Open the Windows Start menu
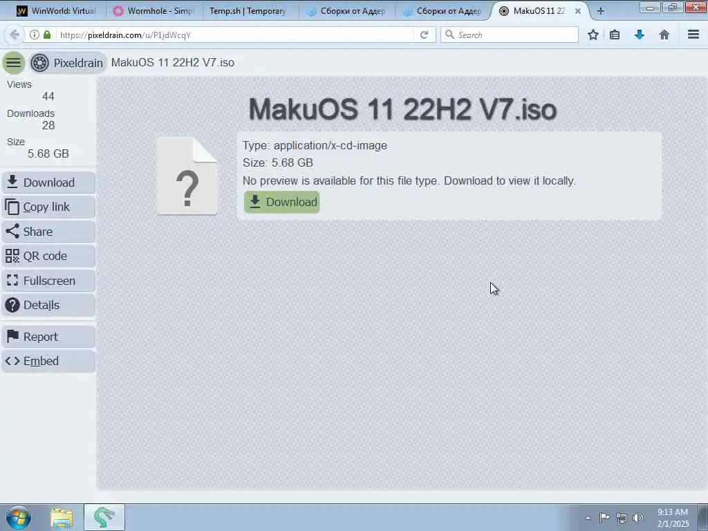The height and width of the screenshot is (531, 708). (x=19, y=517)
